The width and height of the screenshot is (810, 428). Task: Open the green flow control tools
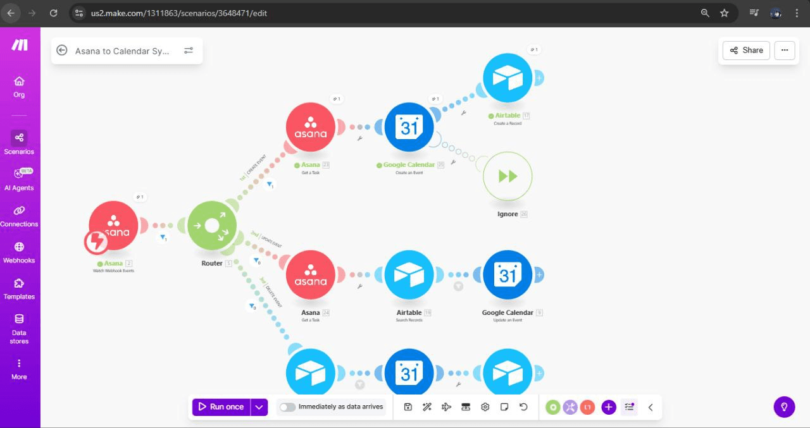click(x=553, y=407)
